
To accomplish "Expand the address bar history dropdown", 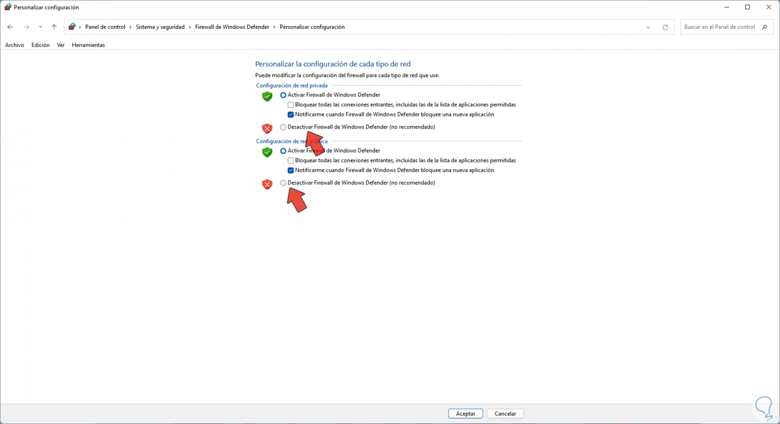I will 648,27.
